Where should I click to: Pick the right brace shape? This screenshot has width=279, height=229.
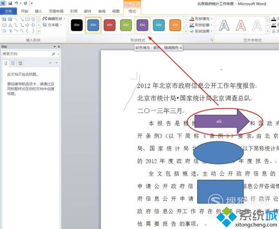[33, 31]
